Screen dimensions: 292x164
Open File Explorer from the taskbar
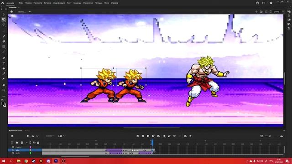(x=19, y=161)
